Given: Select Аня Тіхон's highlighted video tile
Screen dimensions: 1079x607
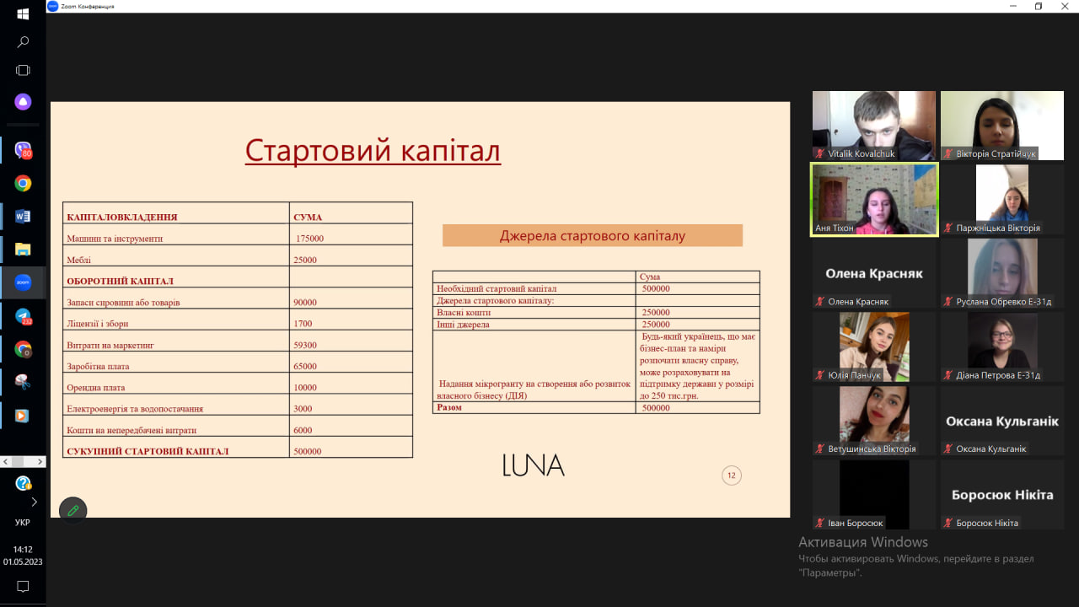Looking at the screenshot, I should [x=873, y=200].
